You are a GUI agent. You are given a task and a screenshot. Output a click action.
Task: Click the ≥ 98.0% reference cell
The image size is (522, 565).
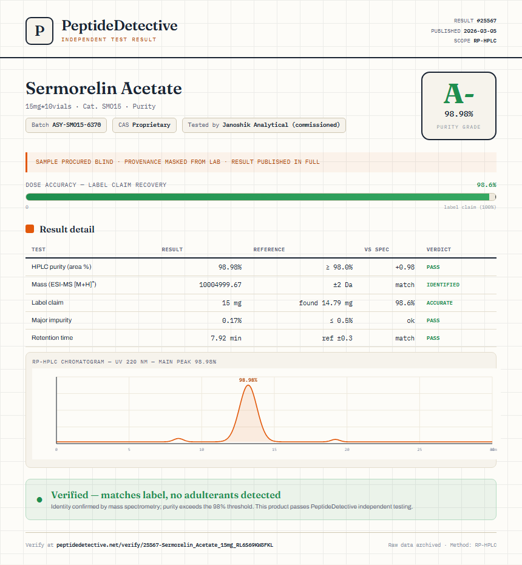click(x=339, y=267)
